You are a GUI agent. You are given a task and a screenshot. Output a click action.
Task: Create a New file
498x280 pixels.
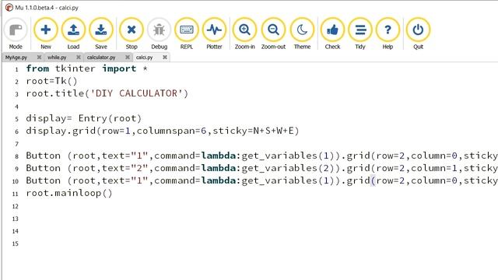coord(46,33)
